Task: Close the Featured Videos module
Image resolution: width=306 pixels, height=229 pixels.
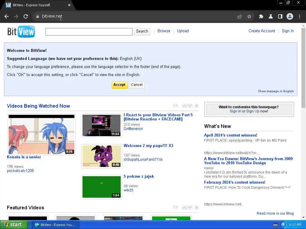Action: click(197, 208)
